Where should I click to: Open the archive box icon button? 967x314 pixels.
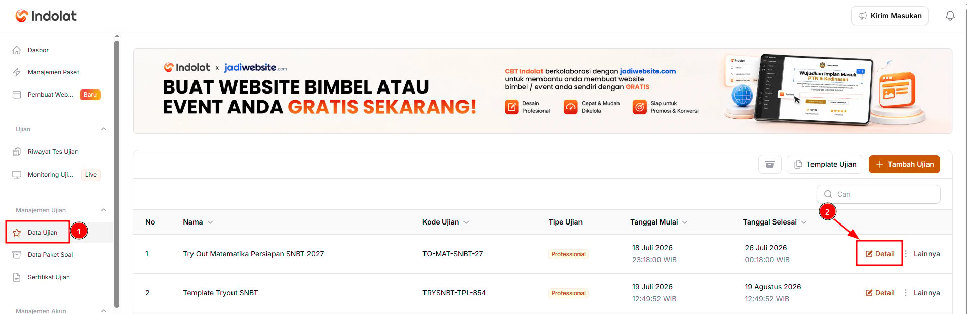coord(770,164)
